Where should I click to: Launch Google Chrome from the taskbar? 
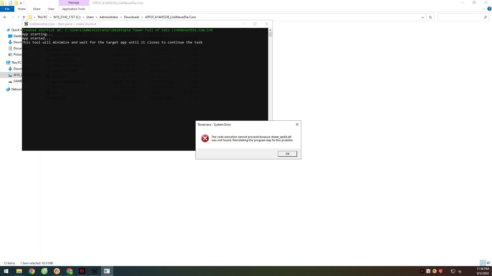tap(32, 271)
